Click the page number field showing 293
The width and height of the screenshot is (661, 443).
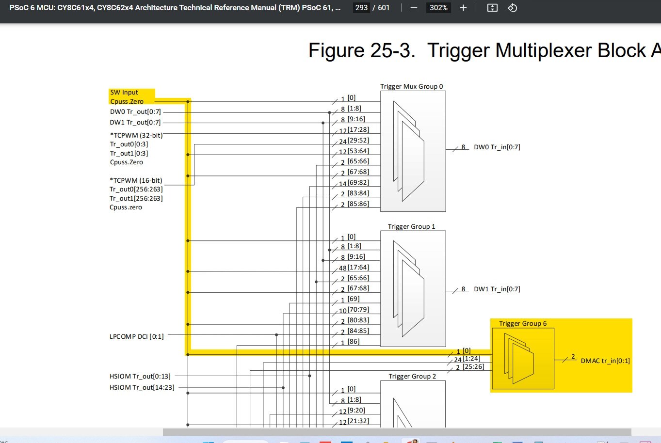click(361, 8)
